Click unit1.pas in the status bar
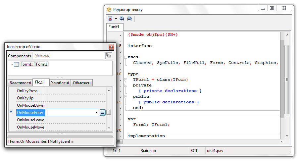This screenshot has width=298, height=162. coord(215,151)
